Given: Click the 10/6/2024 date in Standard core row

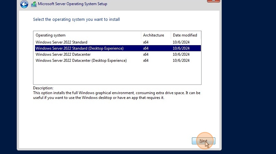Looking at the screenshot, I should click(x=181, y=42).
